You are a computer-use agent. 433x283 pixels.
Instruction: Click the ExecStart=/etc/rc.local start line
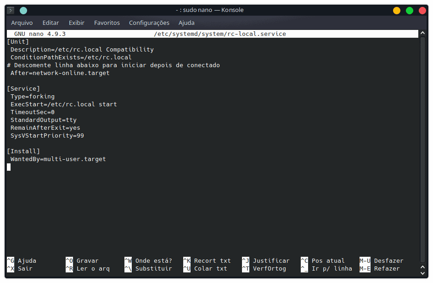[x=64, y=104]
